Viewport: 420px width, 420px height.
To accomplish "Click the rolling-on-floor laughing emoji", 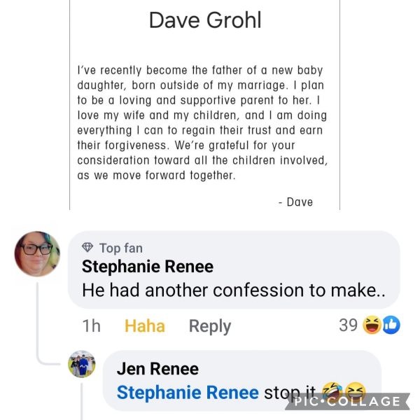I will pos(332,391).
